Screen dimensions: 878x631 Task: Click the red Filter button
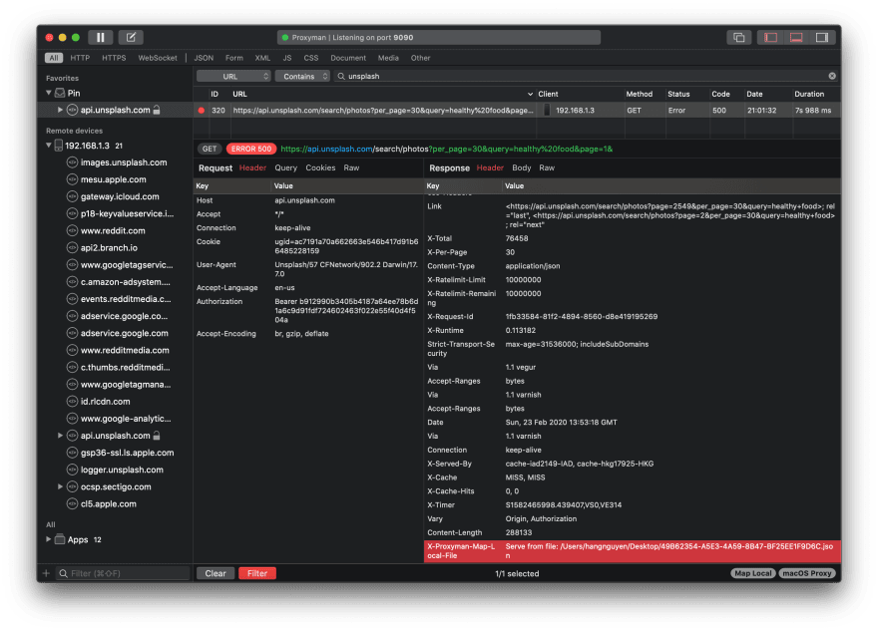click(257, 573)
